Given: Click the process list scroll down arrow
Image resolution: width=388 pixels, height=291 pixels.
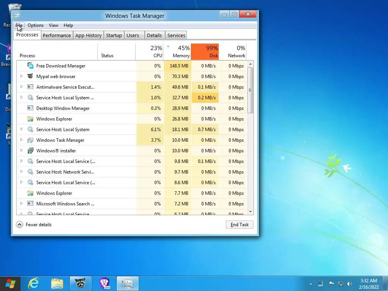Looking at the screenshot, I should [250, 212].
